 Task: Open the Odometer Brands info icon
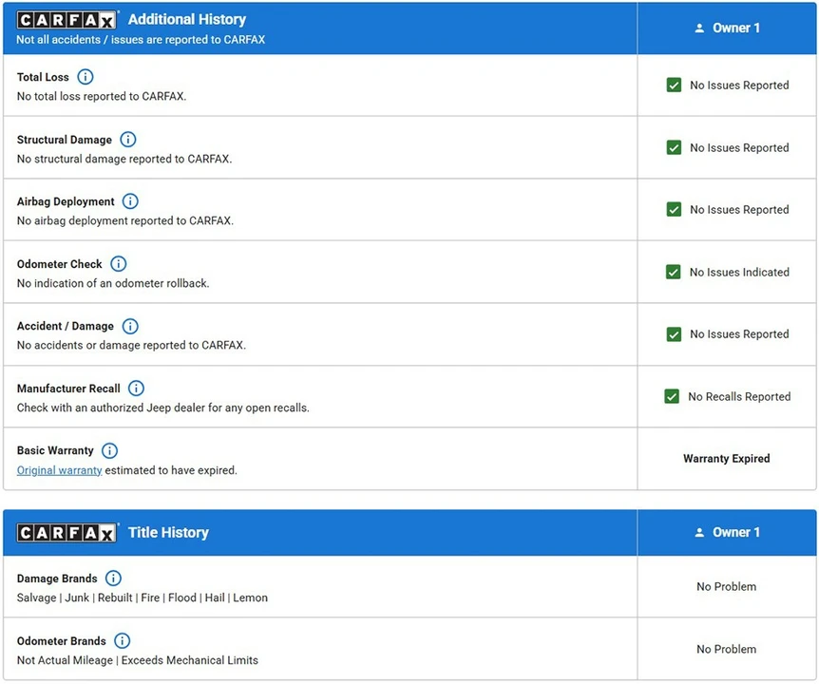click(123, 640)
